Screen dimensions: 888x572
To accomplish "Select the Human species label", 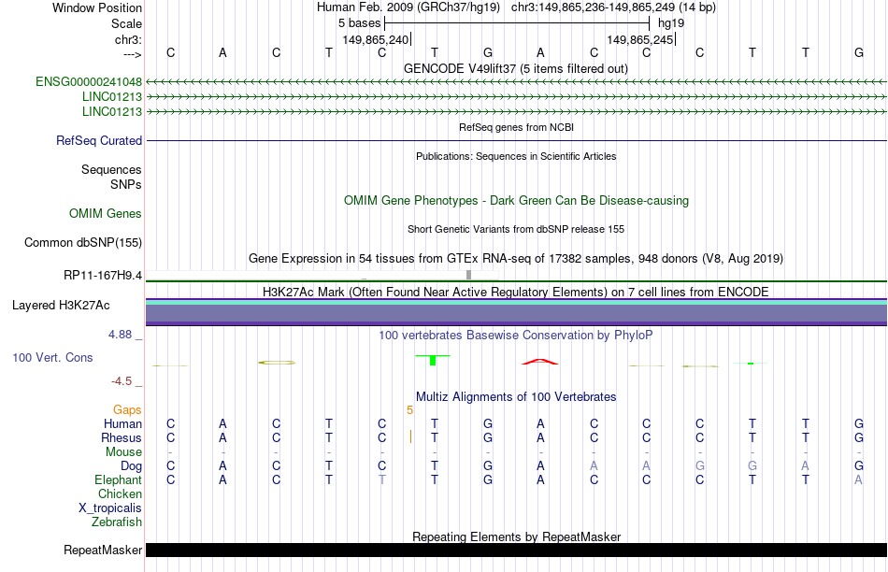I will [x=122, y=424].
